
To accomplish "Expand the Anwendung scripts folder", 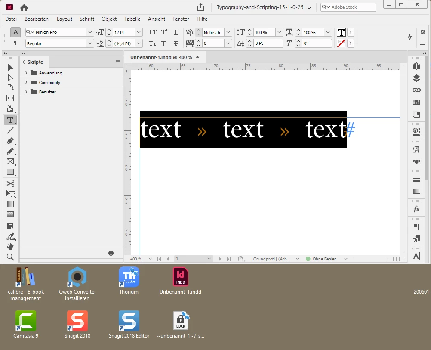I will pyautogui.click(x=26, y=73).
